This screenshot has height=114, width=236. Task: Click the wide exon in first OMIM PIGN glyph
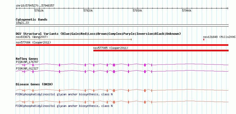[x=145, y=90]
